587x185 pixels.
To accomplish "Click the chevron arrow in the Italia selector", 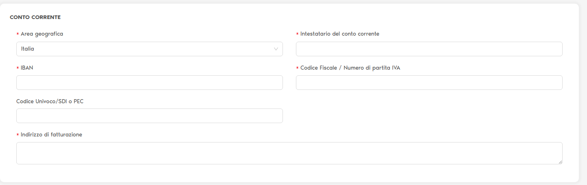I will [x=276, y=49].
